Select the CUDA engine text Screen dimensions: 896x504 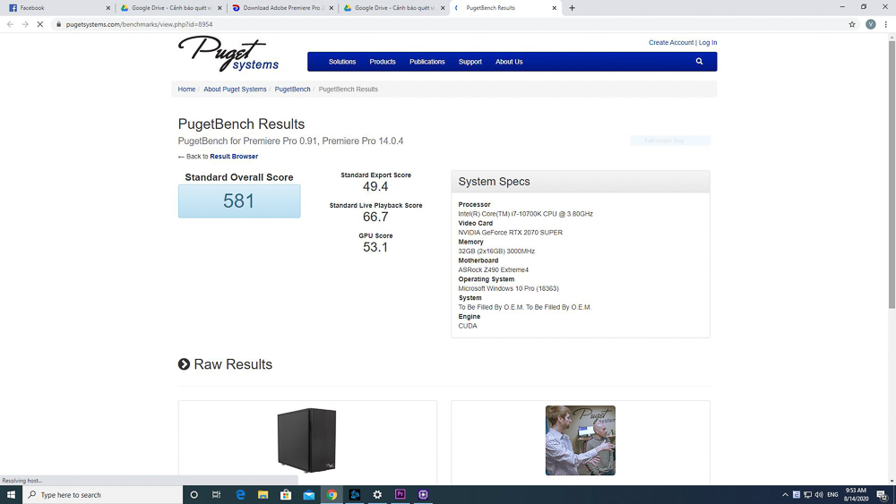point(468,326)
